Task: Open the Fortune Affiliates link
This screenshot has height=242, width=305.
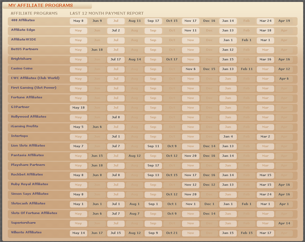Action: (x=26, y=97)
